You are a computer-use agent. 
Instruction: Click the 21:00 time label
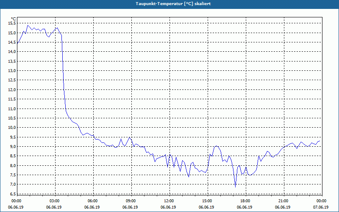pos(284,201)
